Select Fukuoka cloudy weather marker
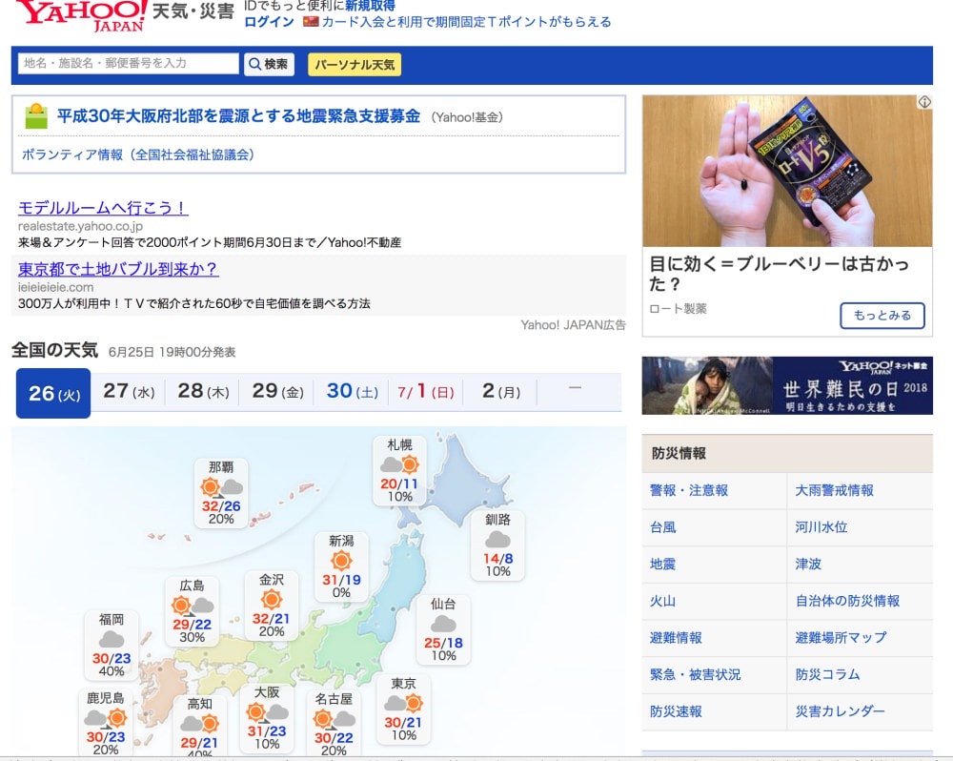953x761 pixels. click(x=112, y=639)
